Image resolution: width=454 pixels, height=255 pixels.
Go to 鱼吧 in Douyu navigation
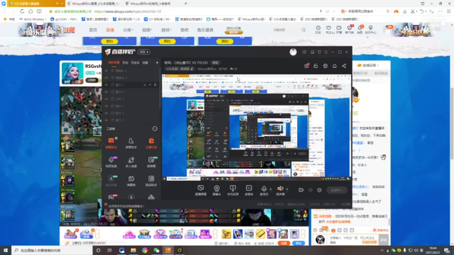184,30
